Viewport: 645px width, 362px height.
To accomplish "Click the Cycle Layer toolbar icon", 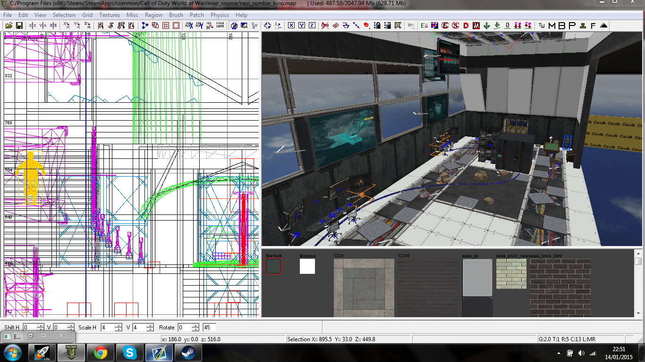I will 220,25.
